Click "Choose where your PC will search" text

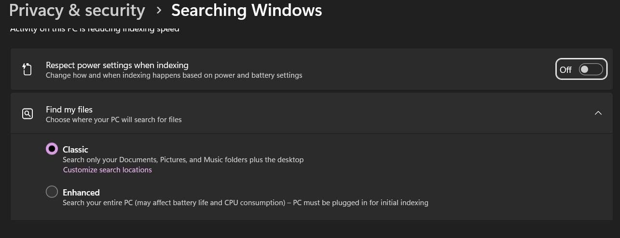coord(113,120)
